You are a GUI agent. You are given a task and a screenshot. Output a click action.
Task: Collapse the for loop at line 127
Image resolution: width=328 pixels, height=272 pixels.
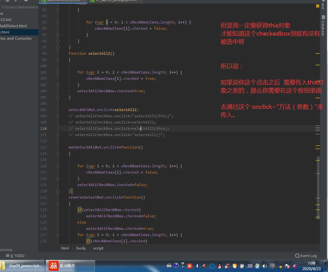pos(58,235)
